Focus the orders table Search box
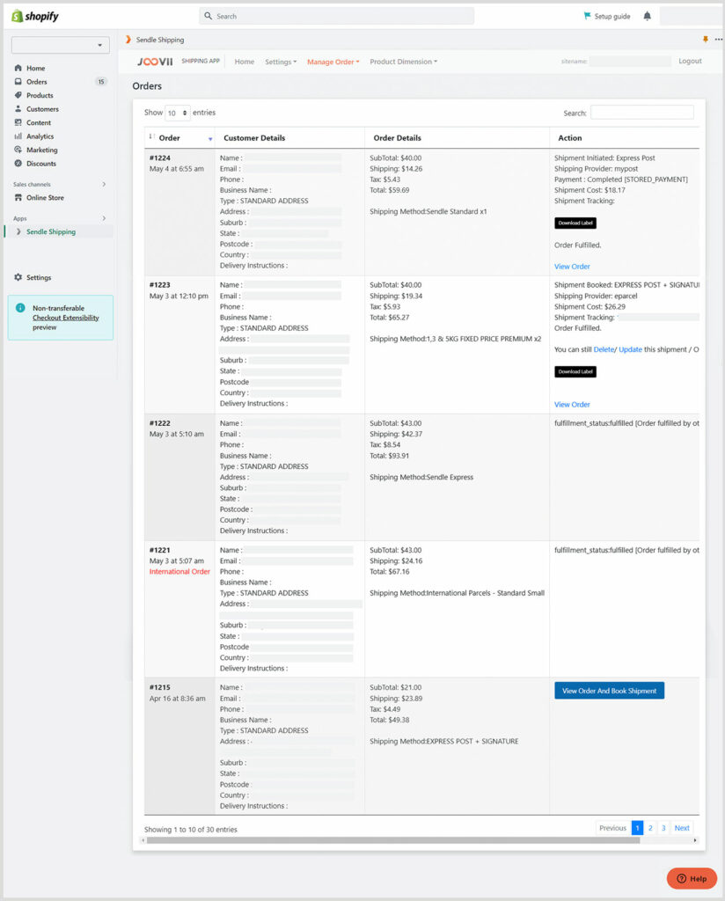 click(641, 113)
